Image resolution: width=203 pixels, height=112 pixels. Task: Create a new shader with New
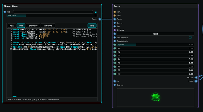click(12, 26)
